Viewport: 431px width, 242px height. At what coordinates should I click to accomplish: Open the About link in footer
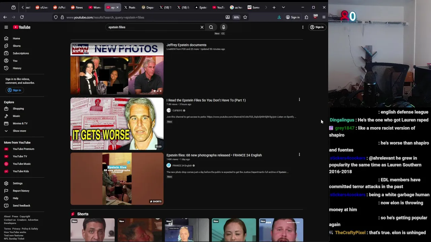pos(7,216)
